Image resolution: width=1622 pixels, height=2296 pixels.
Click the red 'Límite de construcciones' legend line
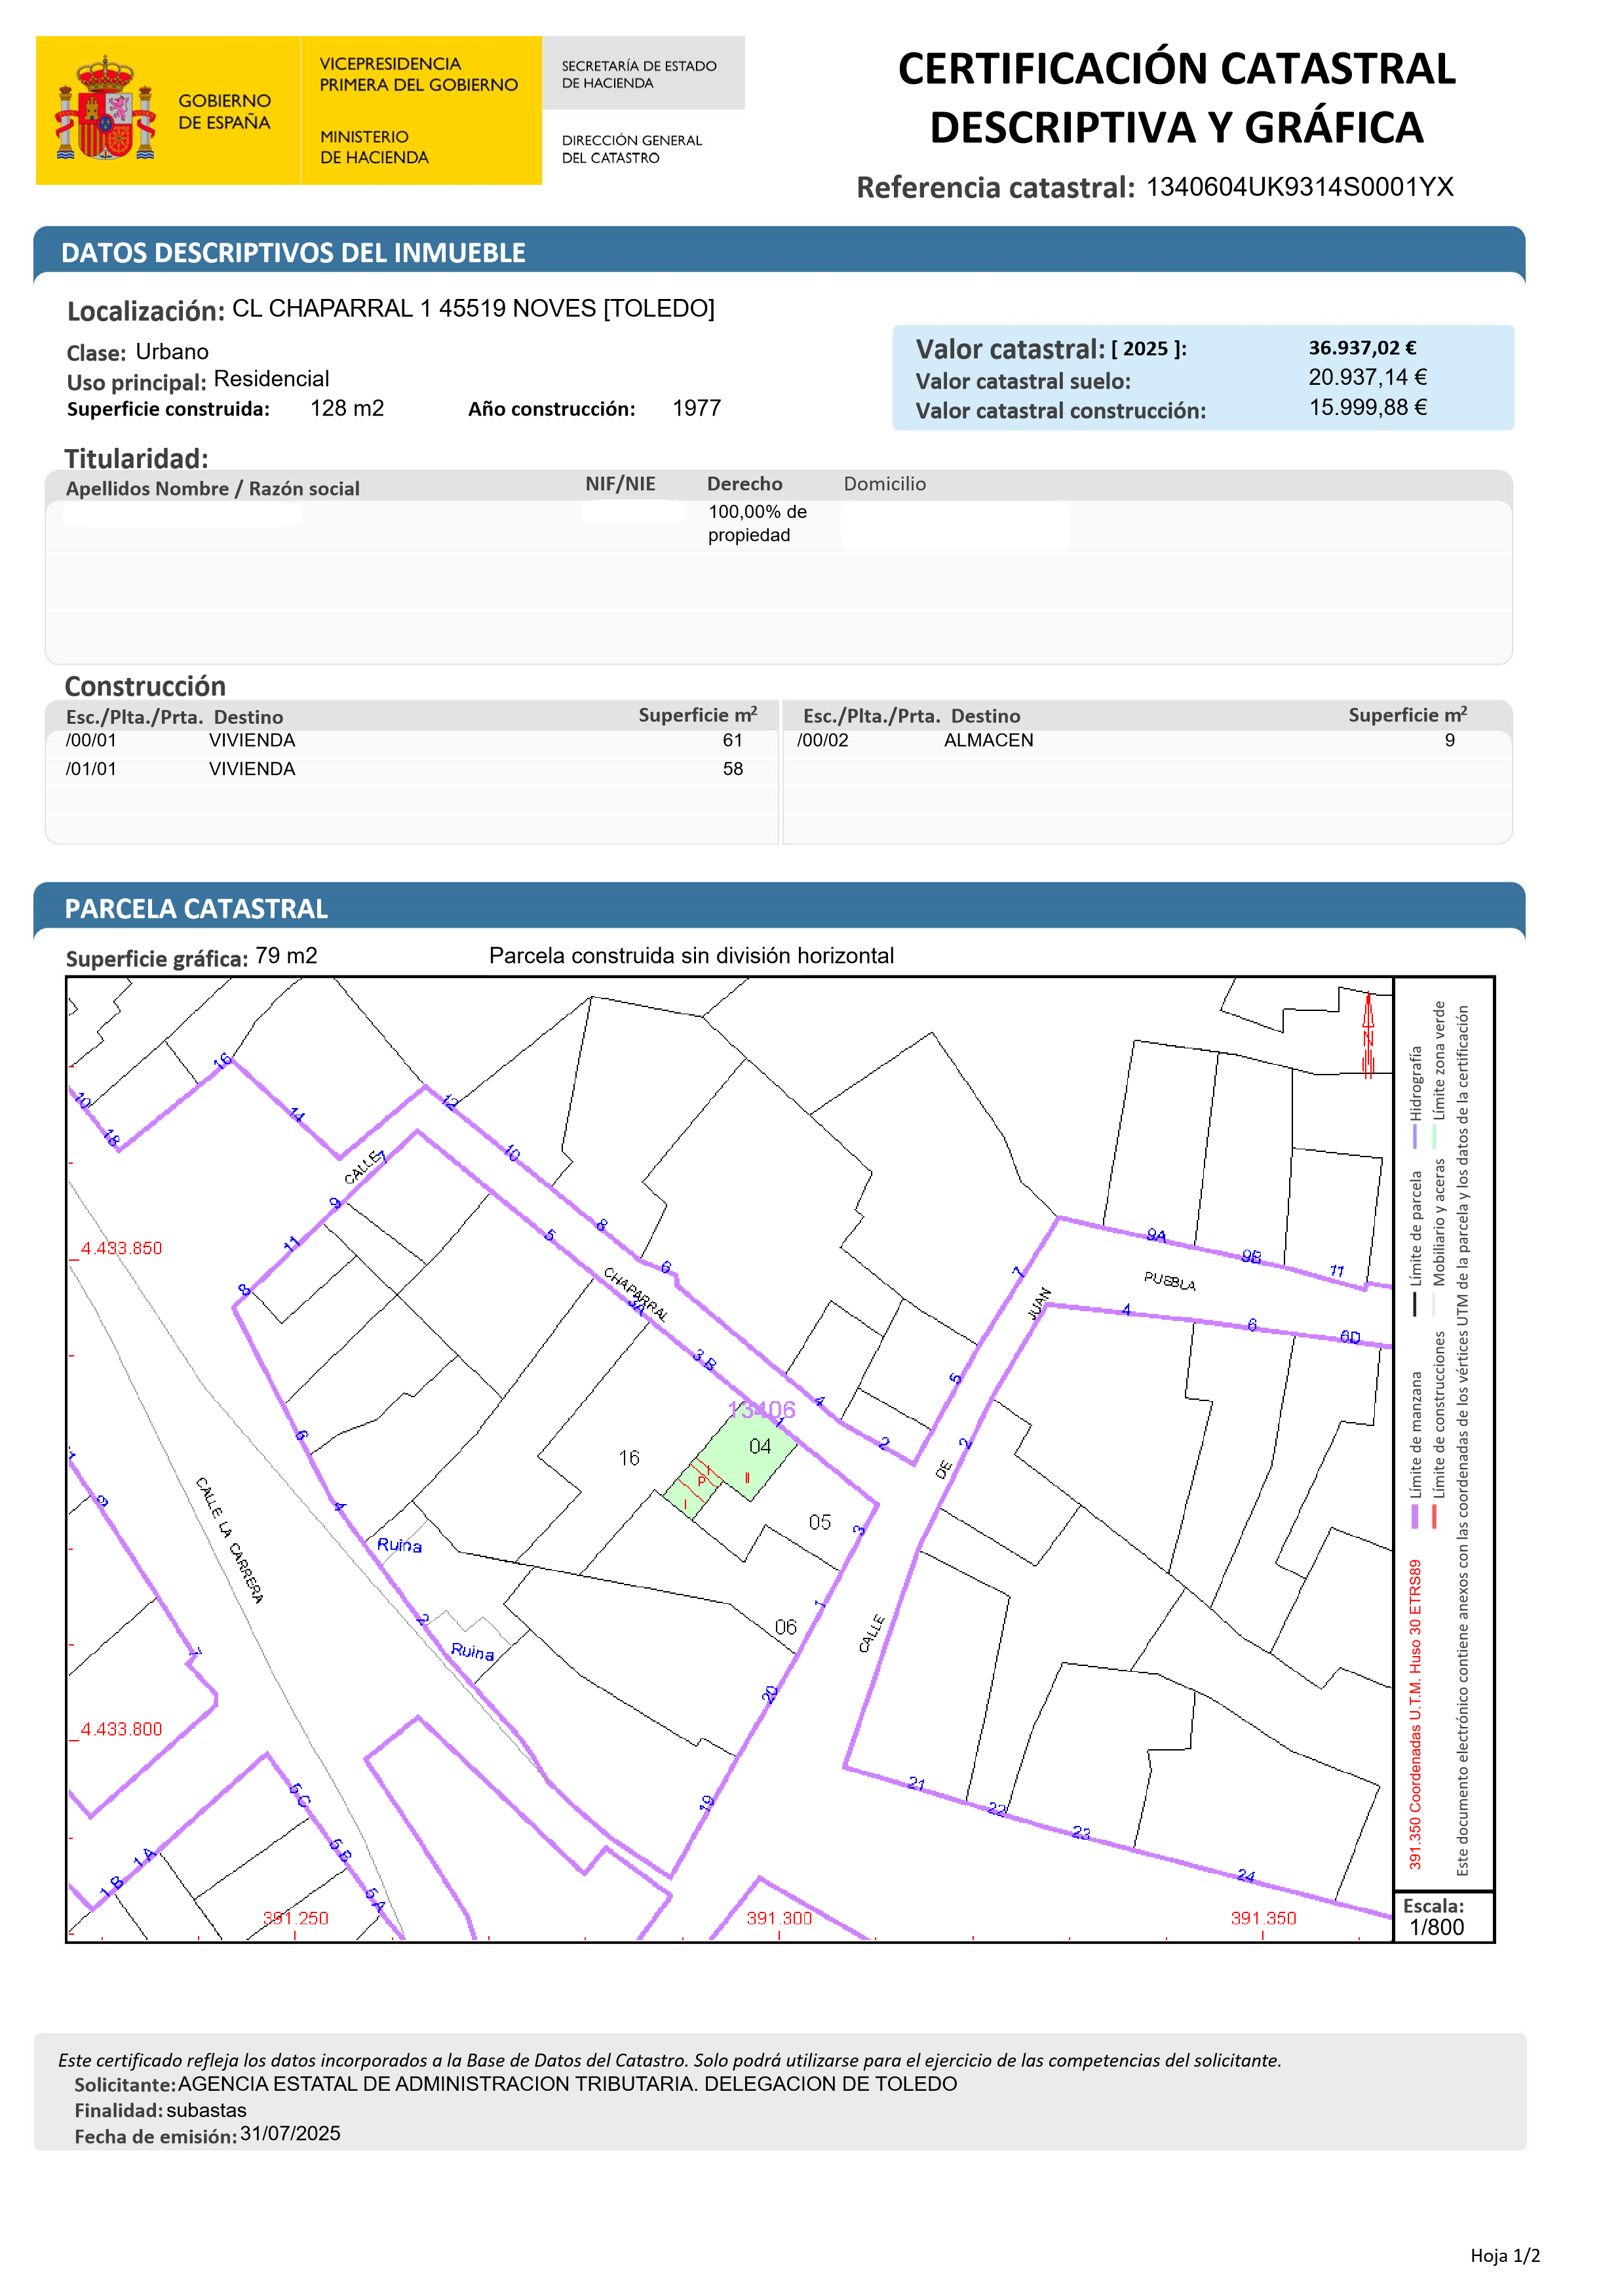(1434, 1516)
